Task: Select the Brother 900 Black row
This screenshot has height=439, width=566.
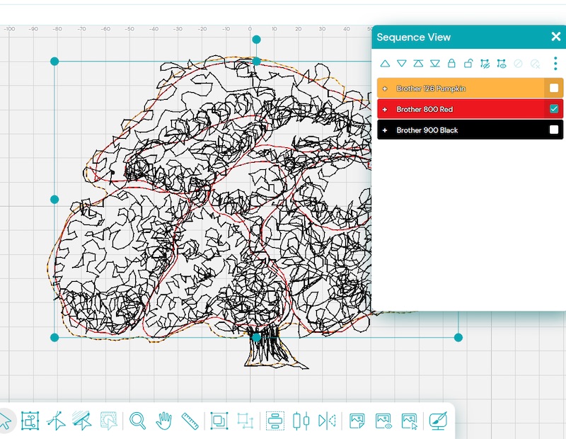Action: pos(470,130)
